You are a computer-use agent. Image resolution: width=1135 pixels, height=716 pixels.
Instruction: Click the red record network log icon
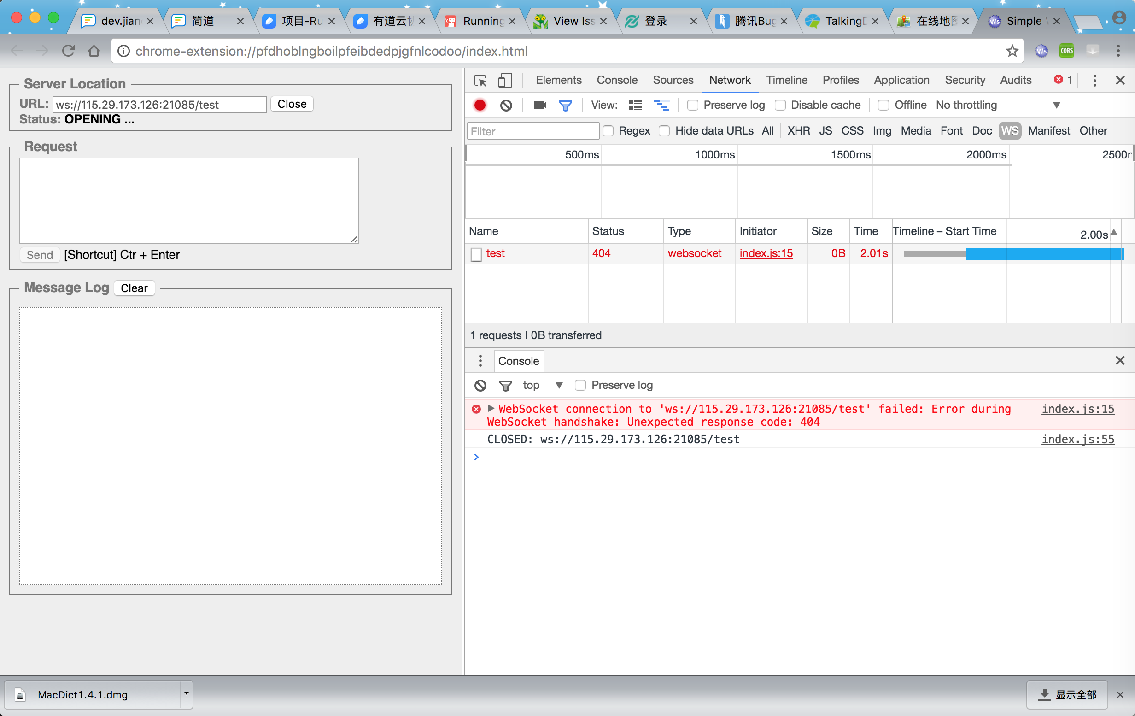point(480,105)
